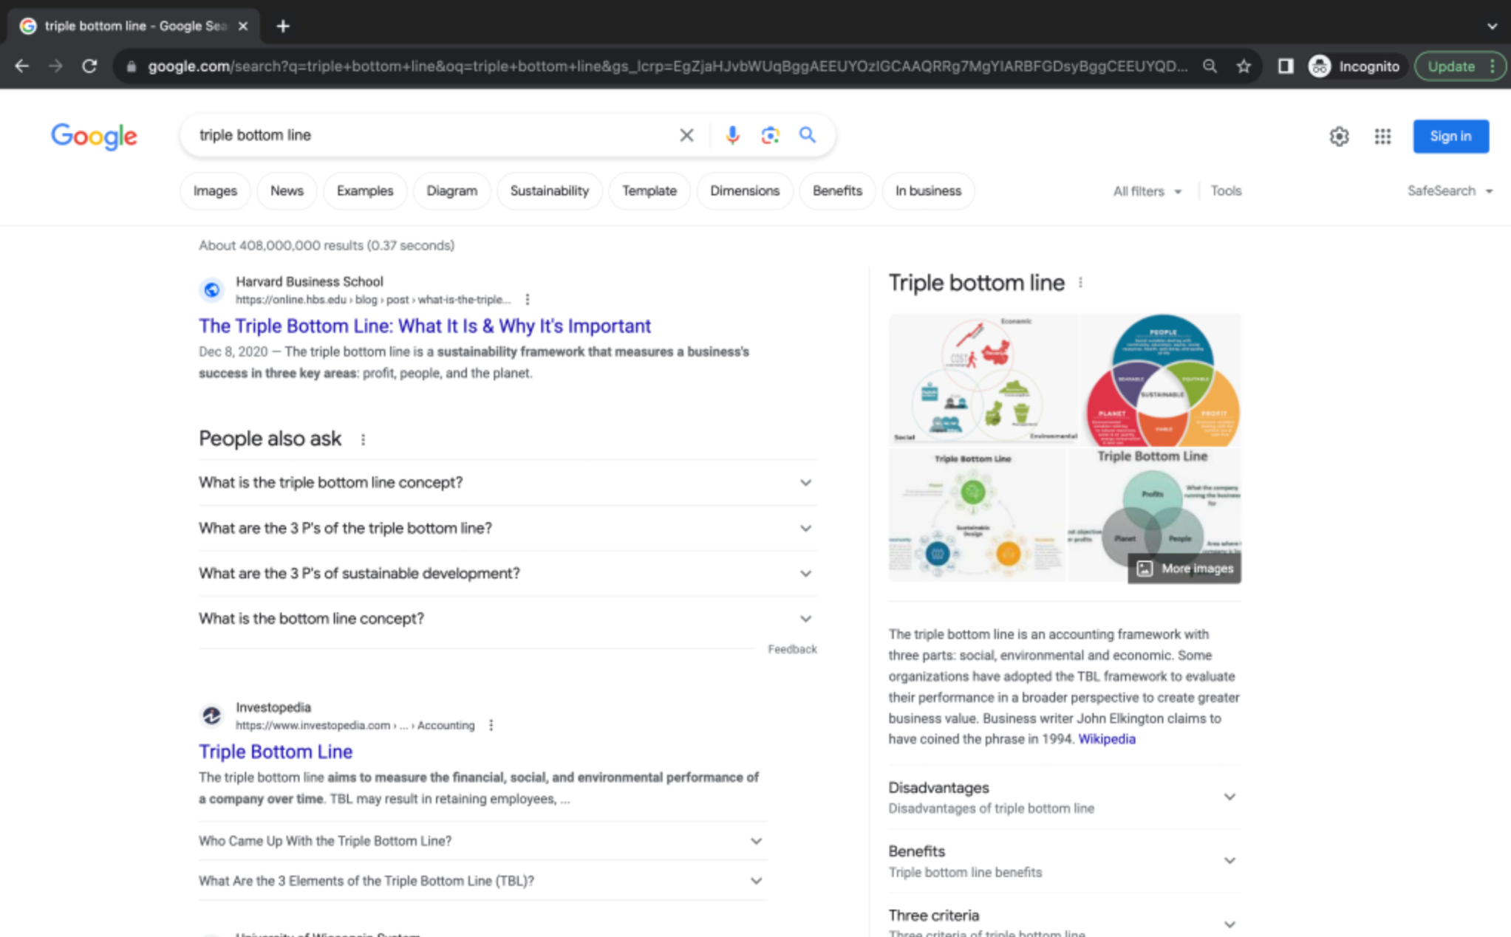Click the Sign in button

point(1450,137)
